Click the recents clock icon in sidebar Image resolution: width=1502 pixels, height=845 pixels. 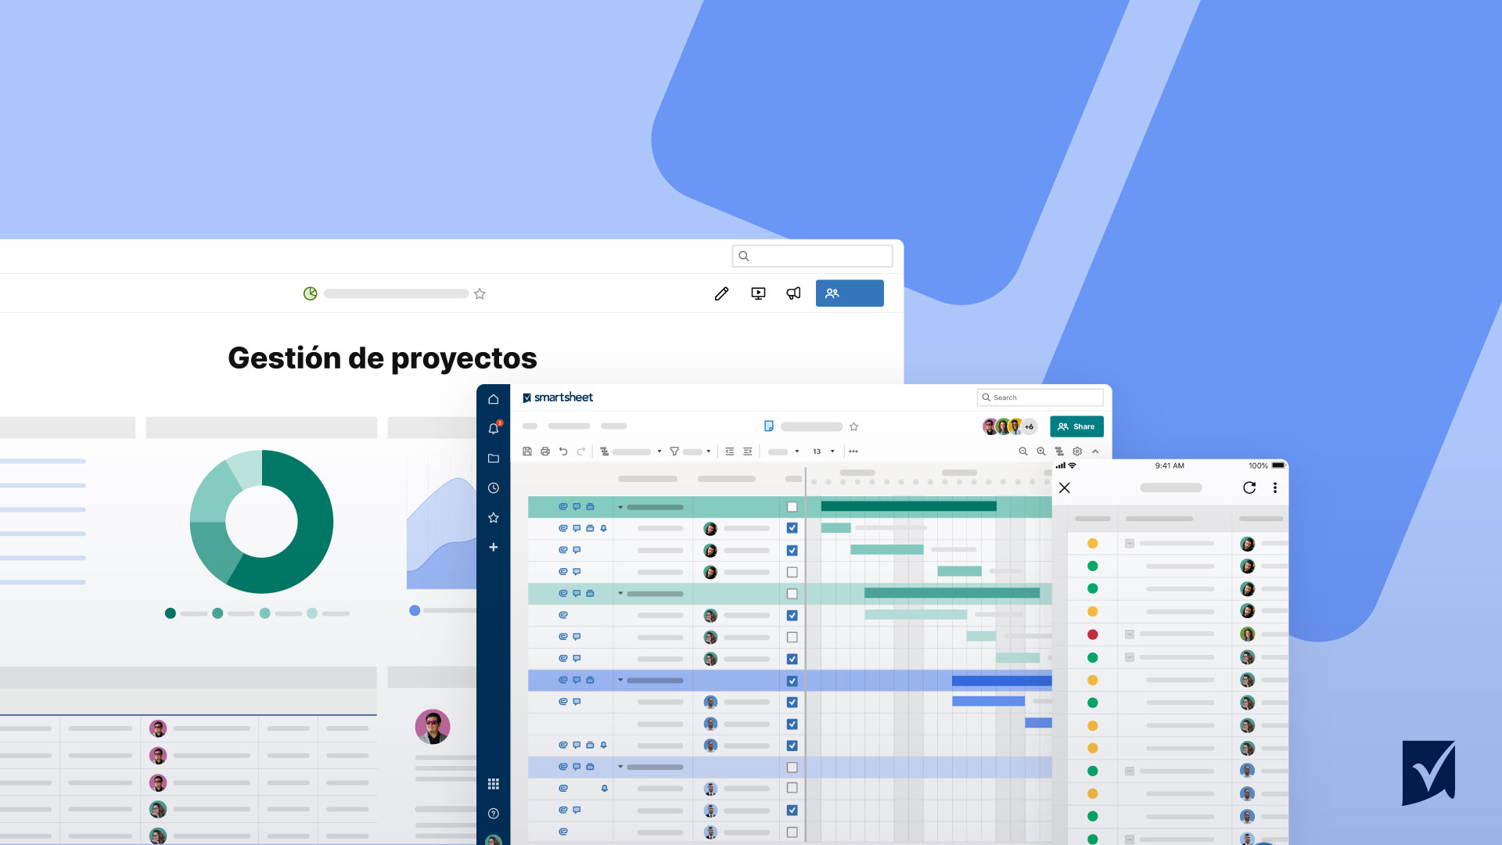pos(493,486)
